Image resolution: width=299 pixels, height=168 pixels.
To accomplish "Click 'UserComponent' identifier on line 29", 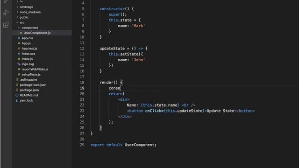I will (140, 145).
